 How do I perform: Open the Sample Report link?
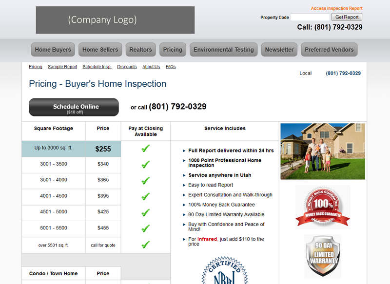click(62, 67)
